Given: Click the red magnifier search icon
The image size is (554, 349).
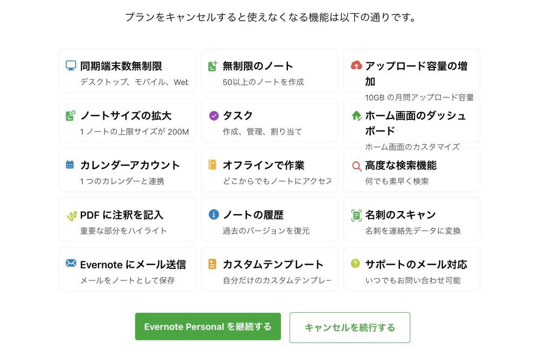Looking at the screenshot, I should point(357,166).
